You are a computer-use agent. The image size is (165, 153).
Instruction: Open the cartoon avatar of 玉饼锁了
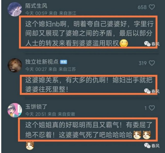tap(15, 110)
